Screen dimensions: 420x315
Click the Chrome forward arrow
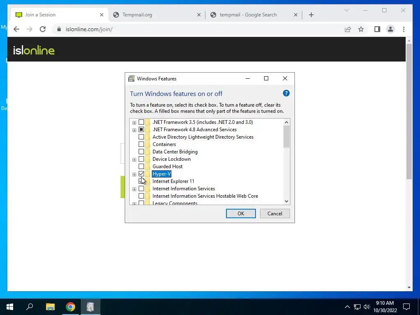[x=30, y=29]
